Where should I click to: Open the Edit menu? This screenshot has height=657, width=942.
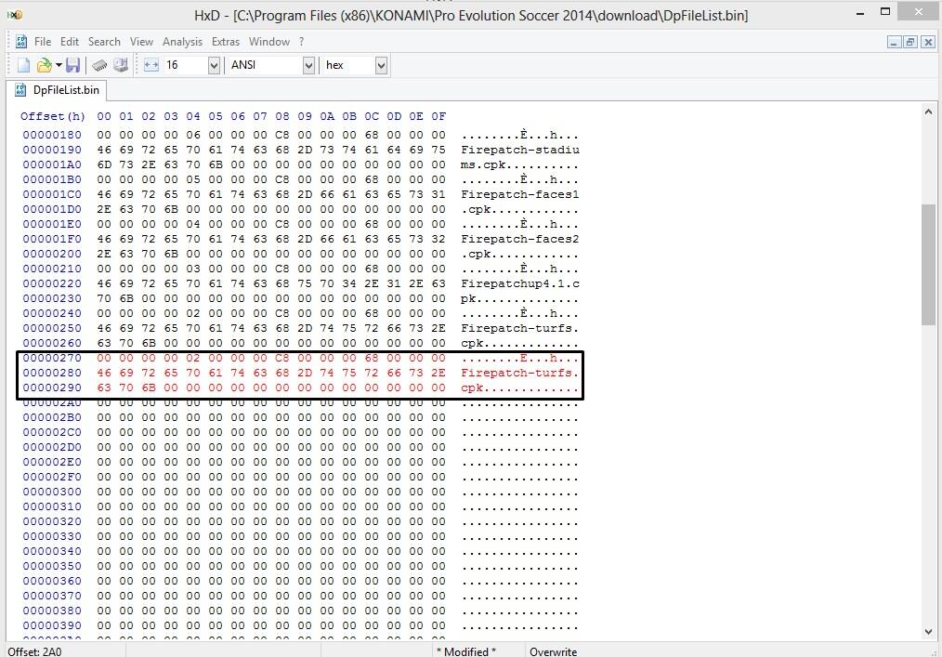(70, 42)
